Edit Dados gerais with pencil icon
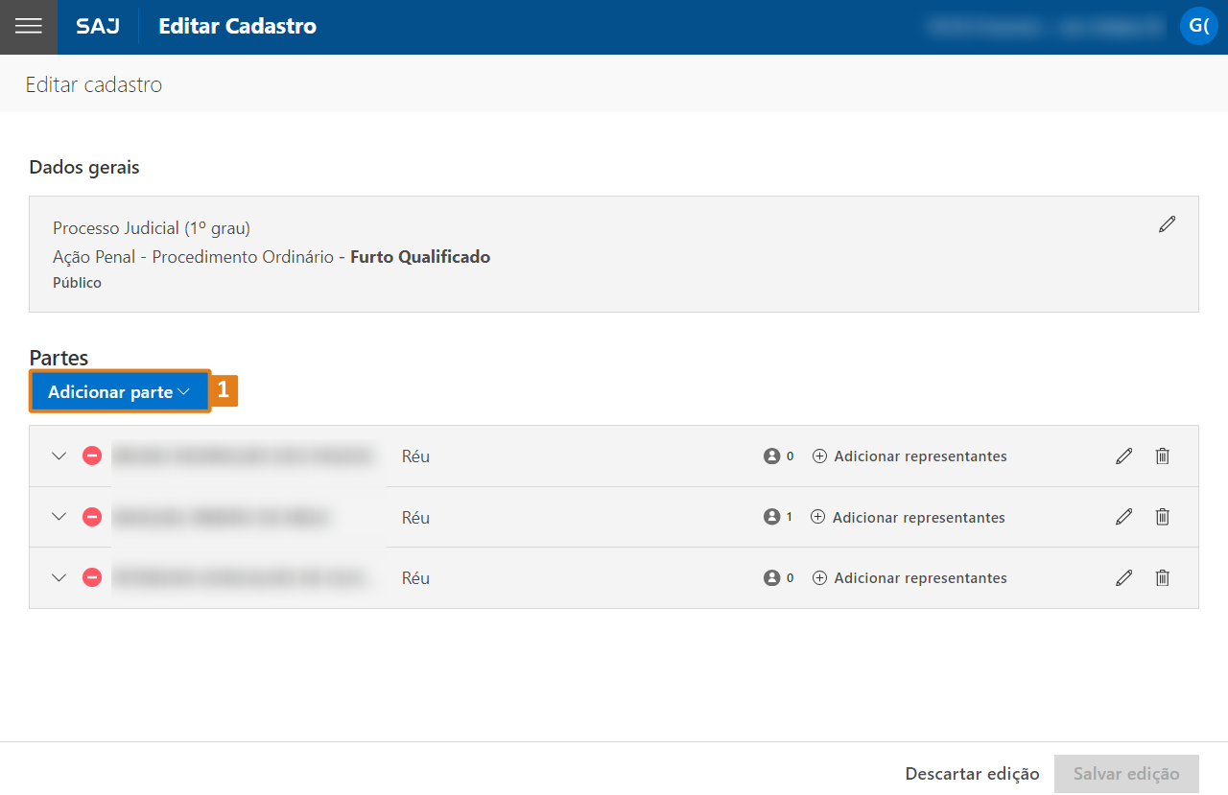The image size is (1228, 795). [x=1167, y=224]
